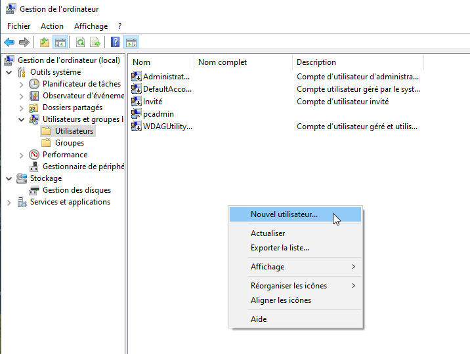Viewport: 470px width, 354px height.
Task: Expand the Observateur d'événements node
Action: coord(21,96)
